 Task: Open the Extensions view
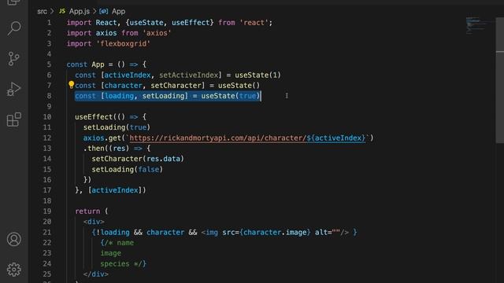click(14, 119)
